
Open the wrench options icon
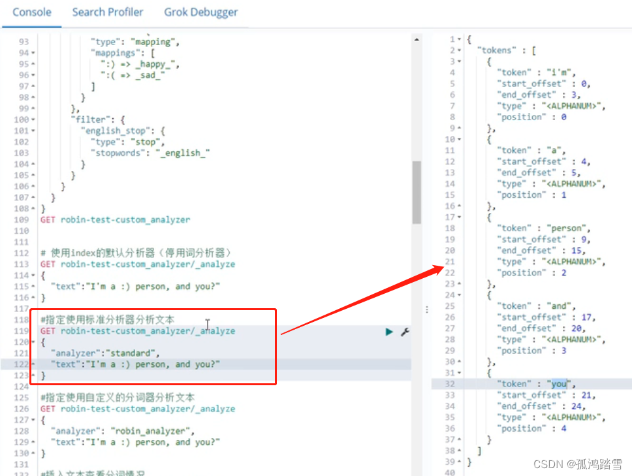pos(405,332)
